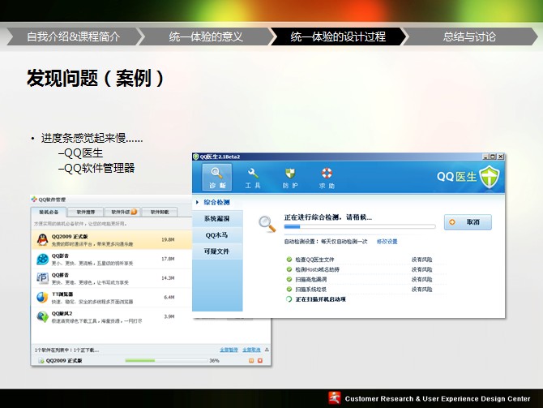This screenshot has width=543, height=408.
Task: Open the 修改设置 link
Action: coord(387,242)
